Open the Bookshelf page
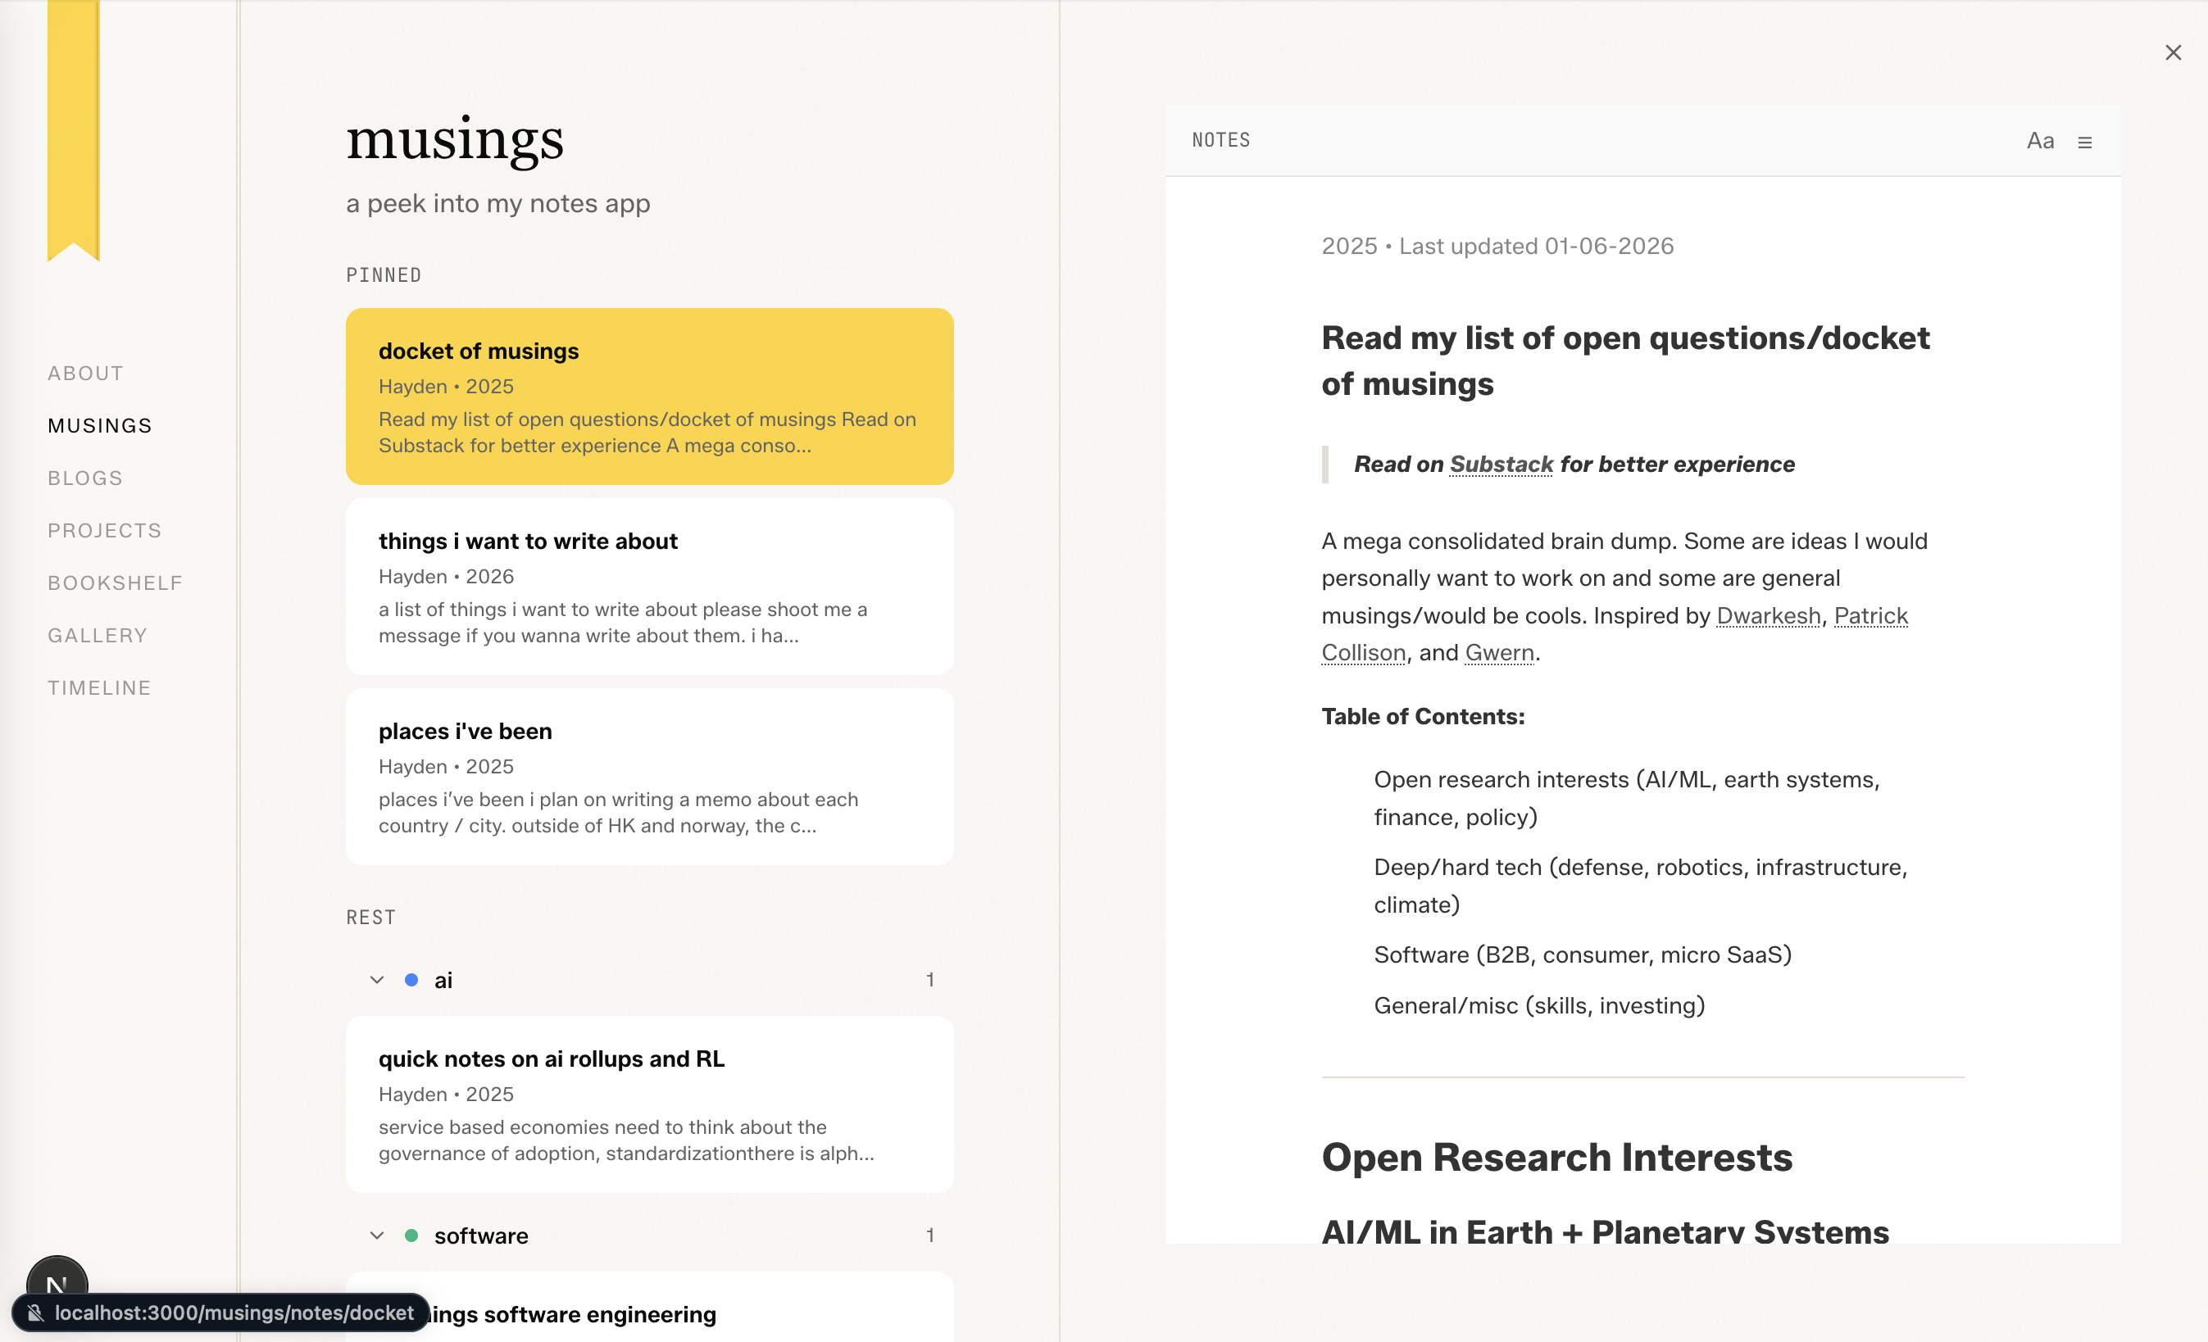Image resolution: width=2208 pixels, height=1342 pixels. (115, 583)
